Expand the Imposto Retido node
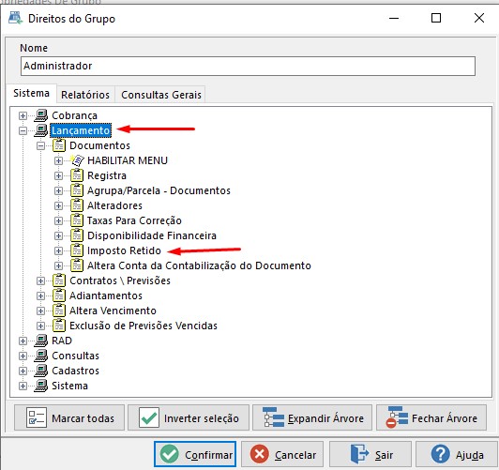Viewport: 499px width, 470px height. tap(58, 250)
